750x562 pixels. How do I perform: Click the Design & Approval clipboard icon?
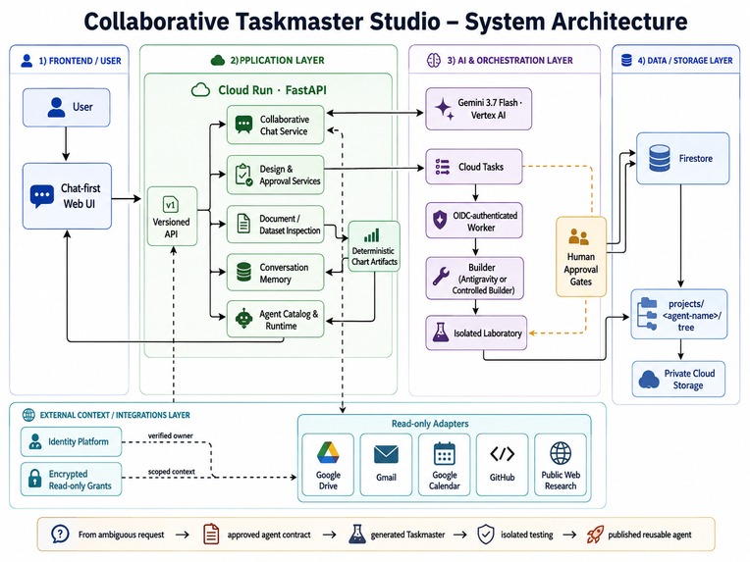(x=243, y=175)
